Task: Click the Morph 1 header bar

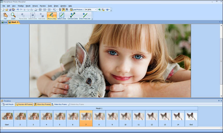Action: coord(99,108)
